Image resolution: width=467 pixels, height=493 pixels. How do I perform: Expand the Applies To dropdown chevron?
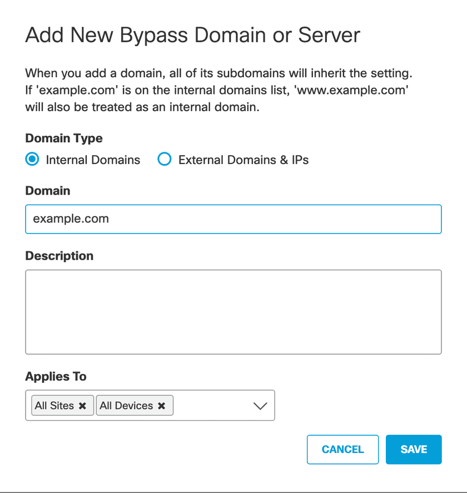point(260,406)
